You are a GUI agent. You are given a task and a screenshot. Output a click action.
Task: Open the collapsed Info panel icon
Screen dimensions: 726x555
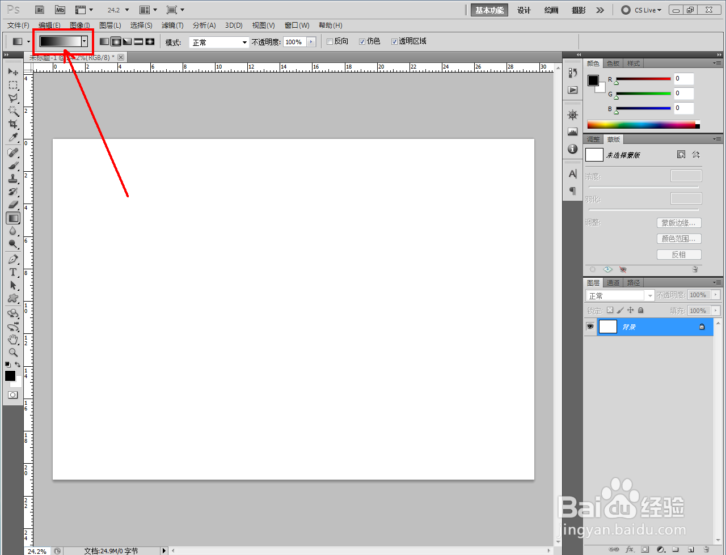point(573,149)
